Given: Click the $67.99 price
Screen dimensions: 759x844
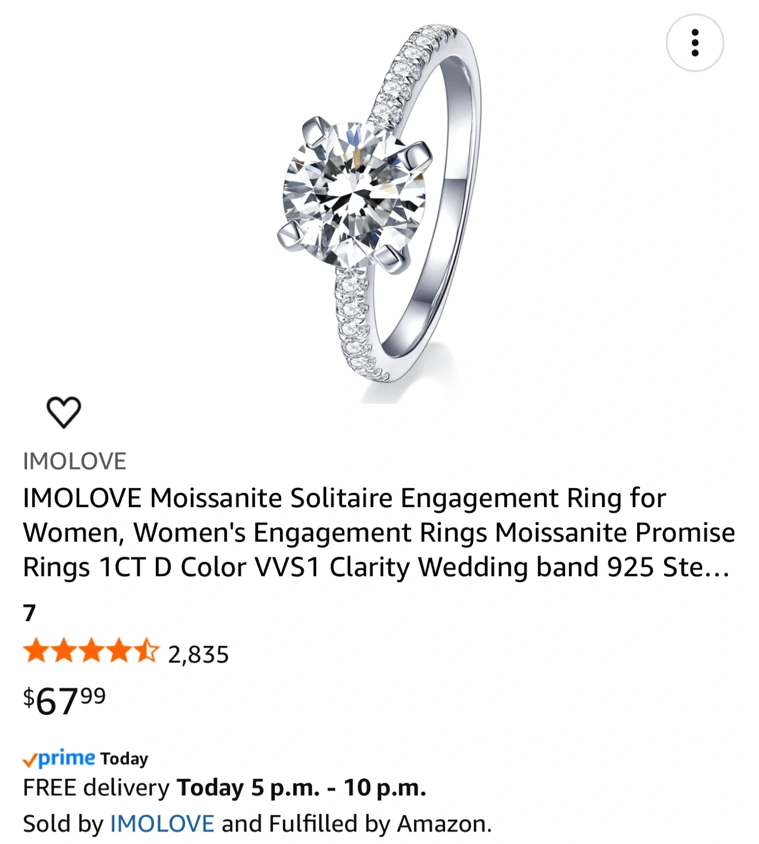Looking at the screenshot, I should tap(64, 700).
